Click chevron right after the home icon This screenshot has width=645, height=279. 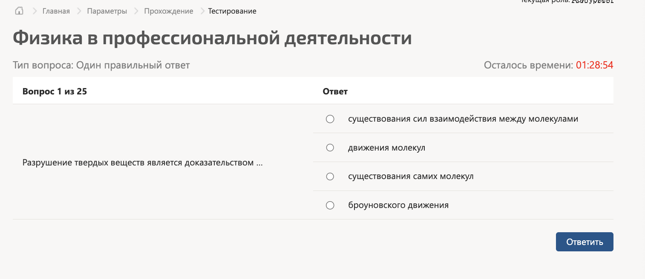(35, 11)
